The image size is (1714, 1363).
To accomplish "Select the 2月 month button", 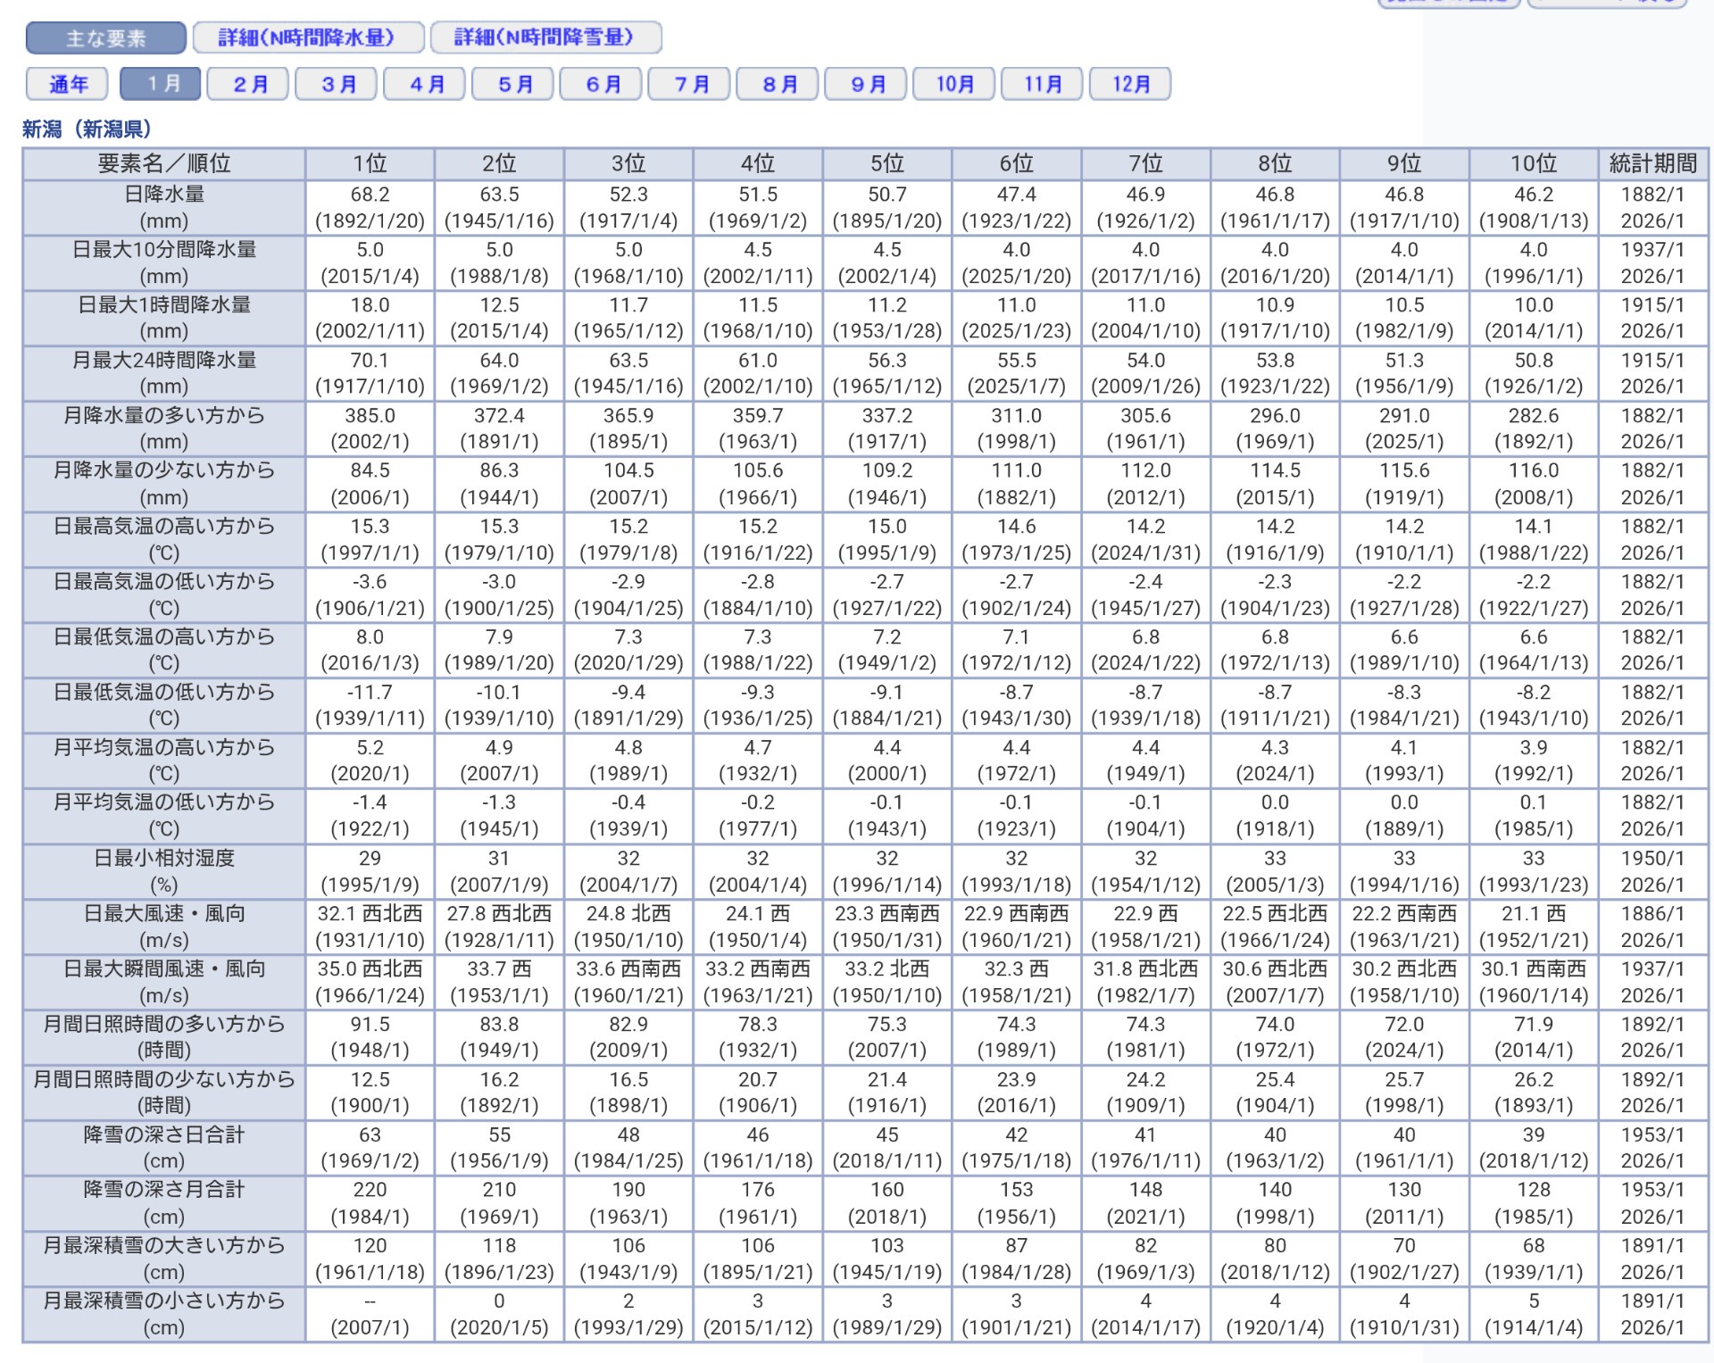I will point(249,85).
